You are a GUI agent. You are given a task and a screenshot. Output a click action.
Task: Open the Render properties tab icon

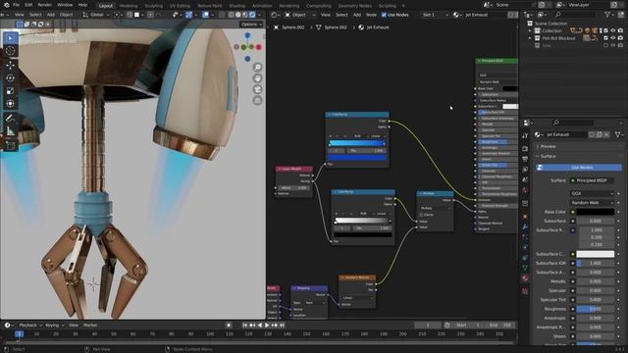coord(525,149)
